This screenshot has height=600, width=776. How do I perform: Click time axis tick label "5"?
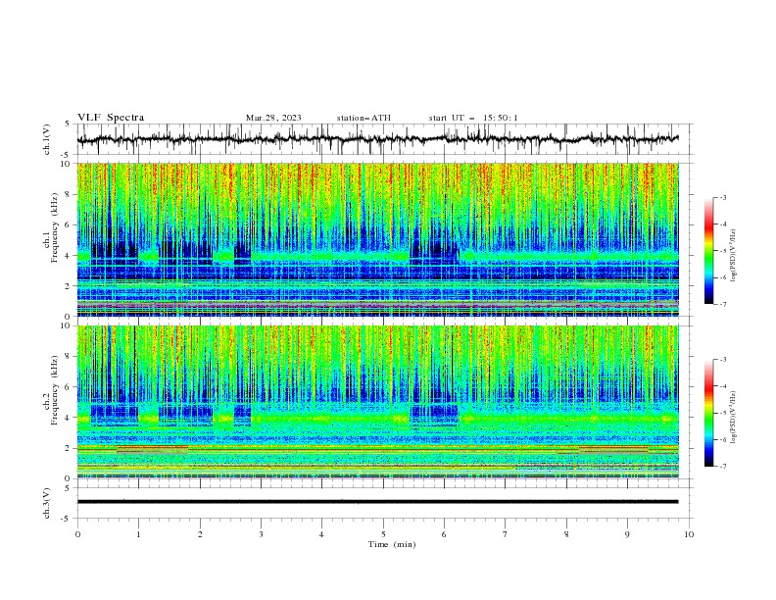[383, 534]
